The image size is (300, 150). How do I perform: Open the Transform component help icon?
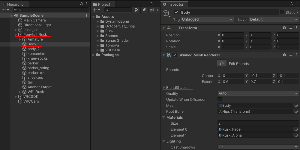pyautogui.click(x=284, y=28)
